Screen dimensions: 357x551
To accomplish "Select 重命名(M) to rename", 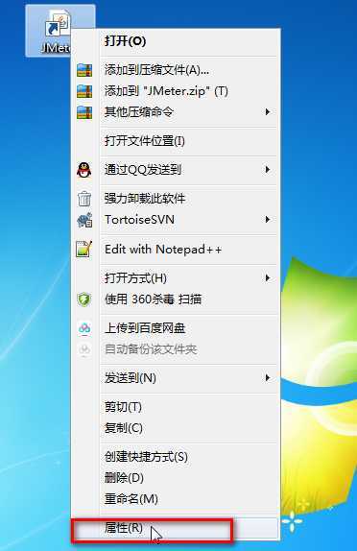I will (x=176, y=499).
